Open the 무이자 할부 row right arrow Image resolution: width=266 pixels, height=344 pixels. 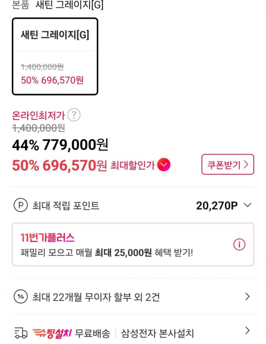click(247, 297)
